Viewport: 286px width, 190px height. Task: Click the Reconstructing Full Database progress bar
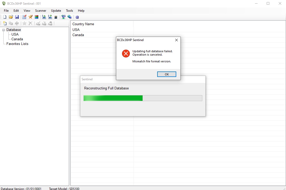[143, 98]
